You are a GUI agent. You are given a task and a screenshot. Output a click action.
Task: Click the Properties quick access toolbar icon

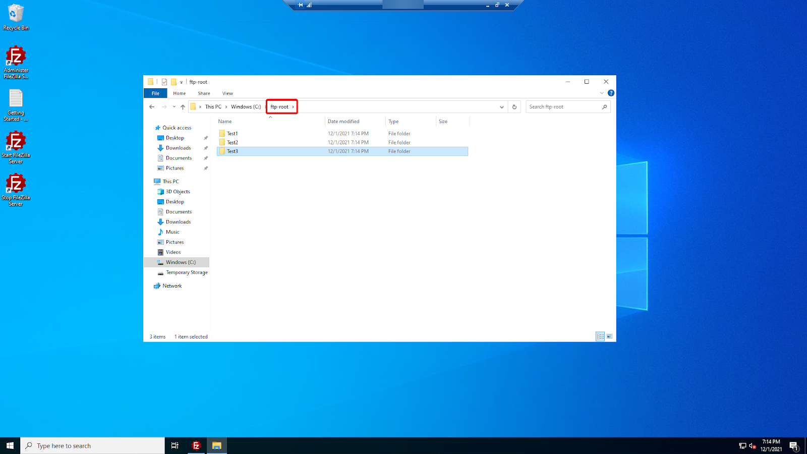[x=164, y=82]
